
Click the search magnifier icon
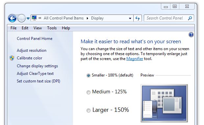point(190,18)
